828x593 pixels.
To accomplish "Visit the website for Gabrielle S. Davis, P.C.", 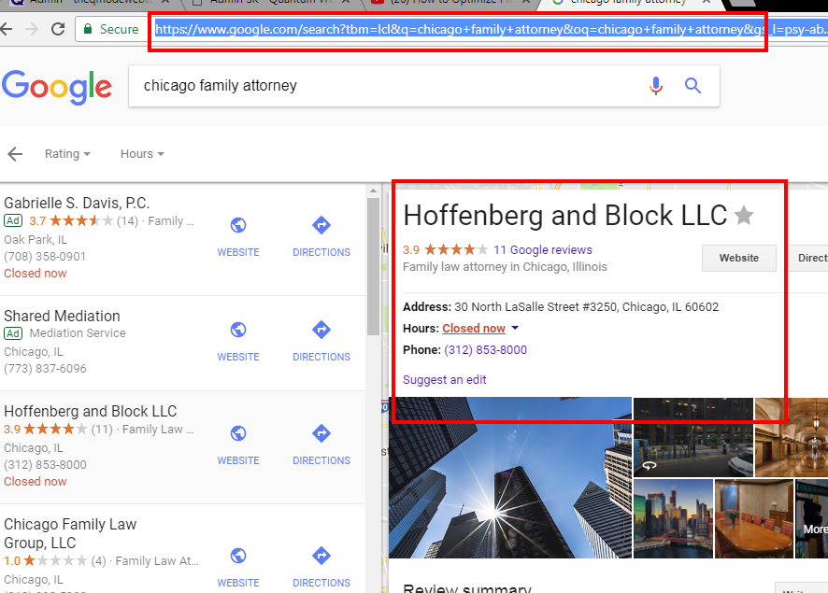I will (238, 237).
